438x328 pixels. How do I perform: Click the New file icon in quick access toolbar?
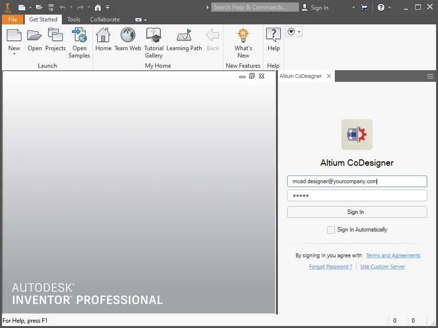pos(22,7)
